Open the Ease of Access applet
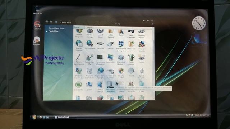 [x=100, y=33]
